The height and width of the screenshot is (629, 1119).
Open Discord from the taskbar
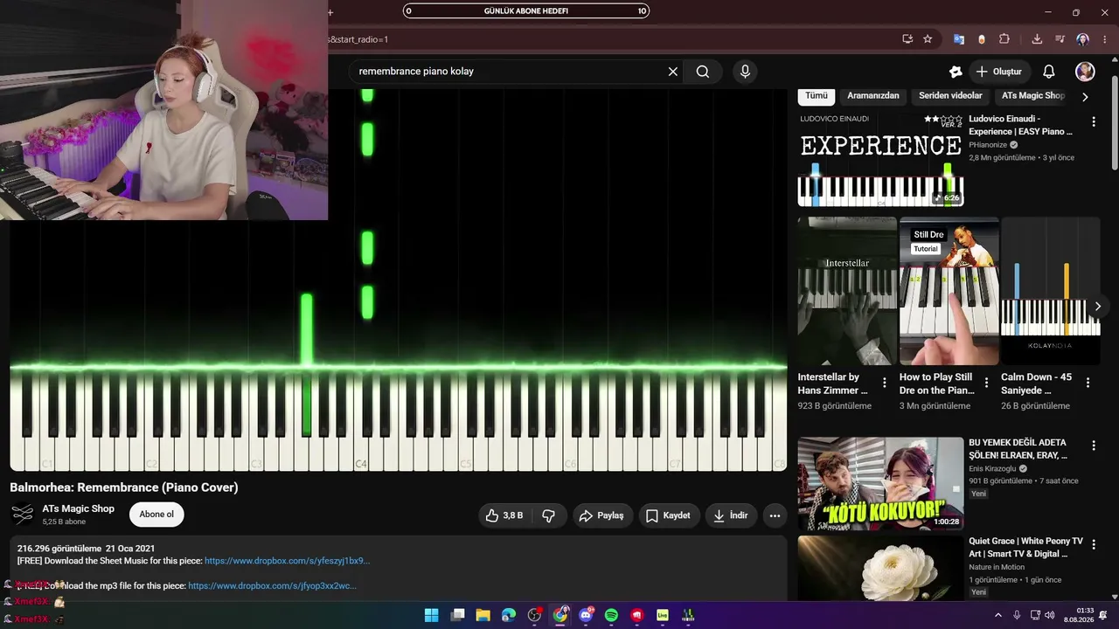586,615
